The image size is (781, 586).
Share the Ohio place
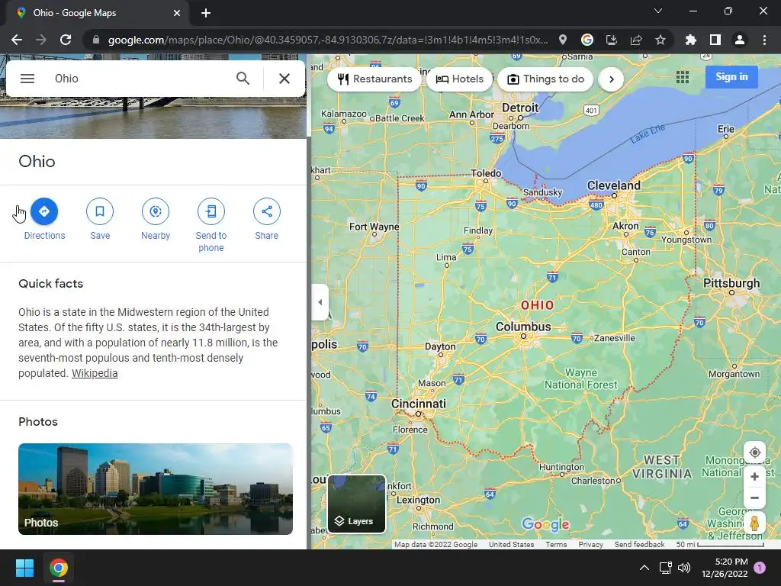(x=266, y=219)
